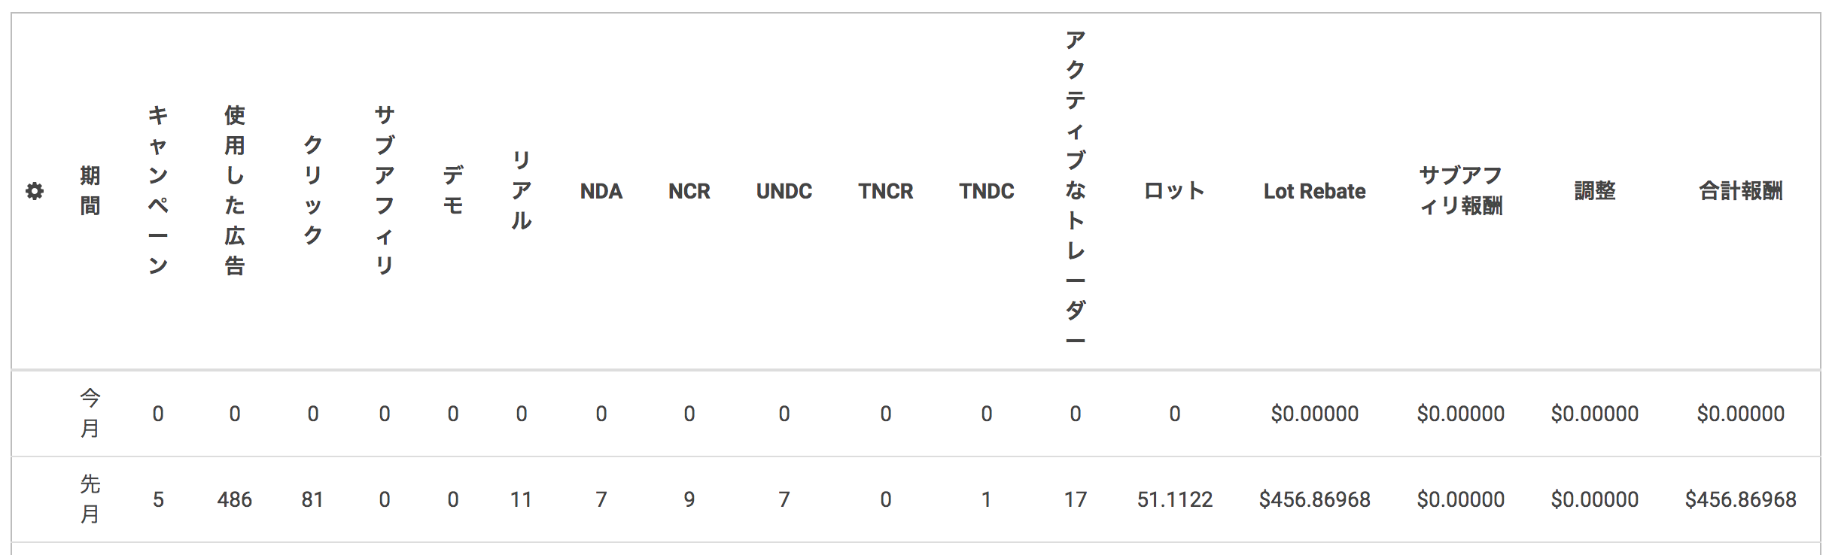Click the キャンペーン column header
This screenshot has width=1832, height=555.
click(158, 191)
